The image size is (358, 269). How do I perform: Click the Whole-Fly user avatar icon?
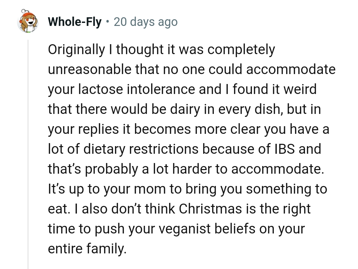click(28, 22)
